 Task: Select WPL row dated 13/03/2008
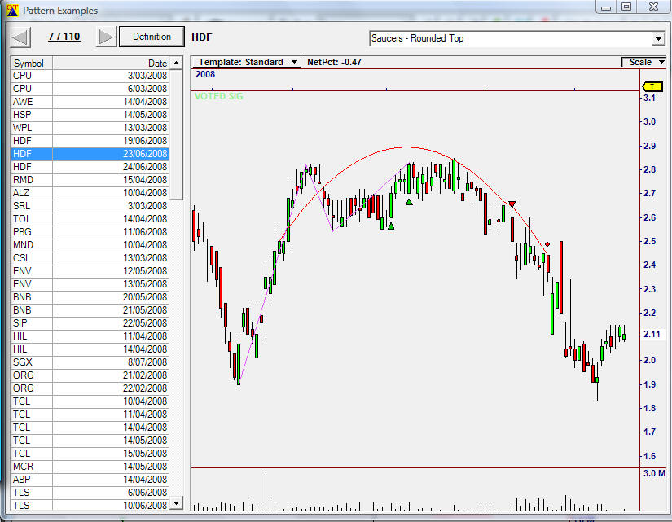90,128
